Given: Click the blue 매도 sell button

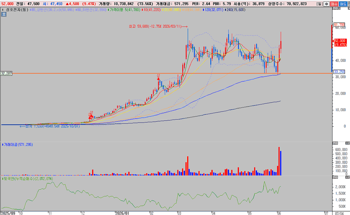Looking at the screenshot, I should (343, 4).
